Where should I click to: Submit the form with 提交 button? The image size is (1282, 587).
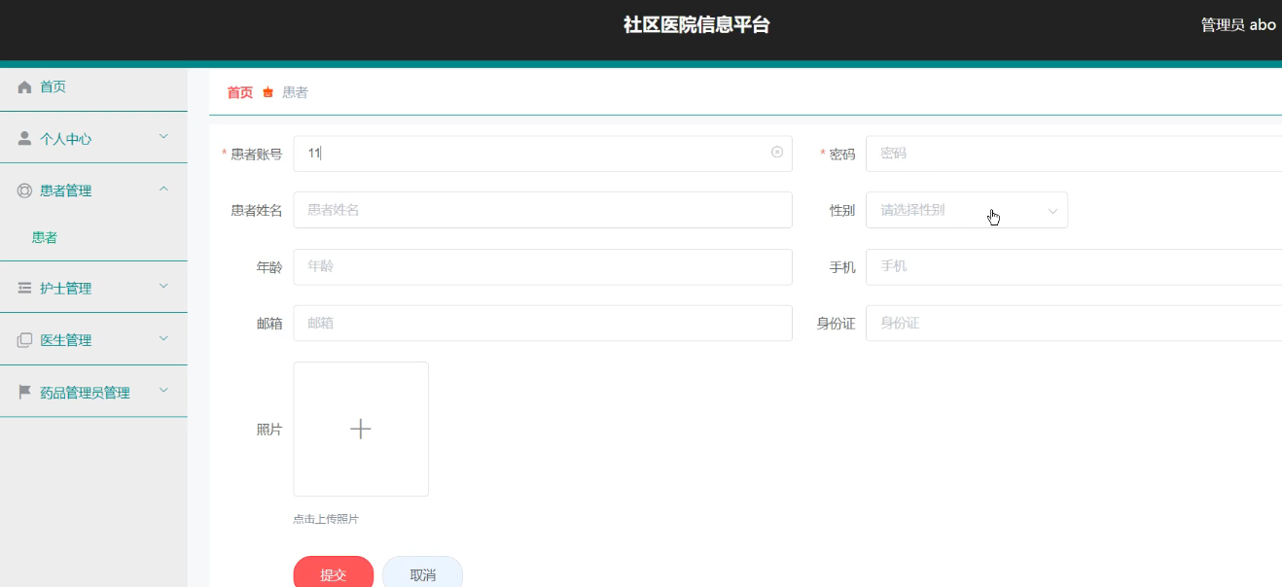[x=333, y=574]
